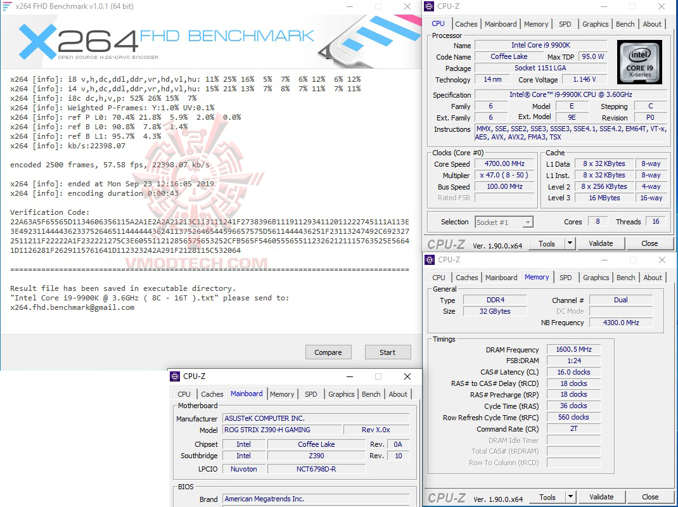678x507 pixels.
Task: Click Tools button in the Memory window
Action: pos(547,497)
